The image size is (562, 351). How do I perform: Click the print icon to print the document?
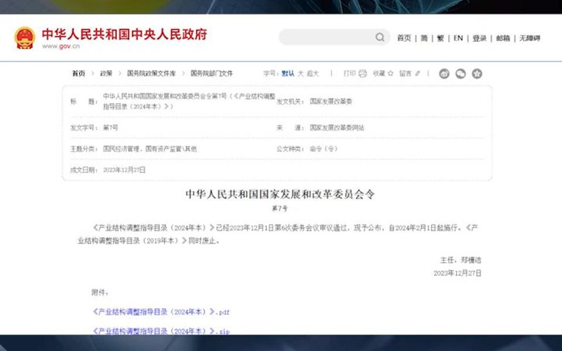362,73
